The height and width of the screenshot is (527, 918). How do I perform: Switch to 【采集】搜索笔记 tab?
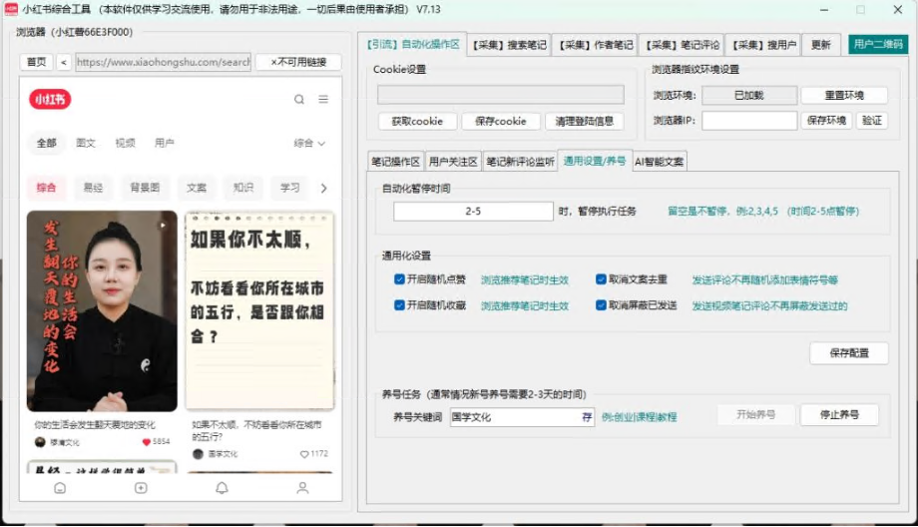[x=509, y=45]
